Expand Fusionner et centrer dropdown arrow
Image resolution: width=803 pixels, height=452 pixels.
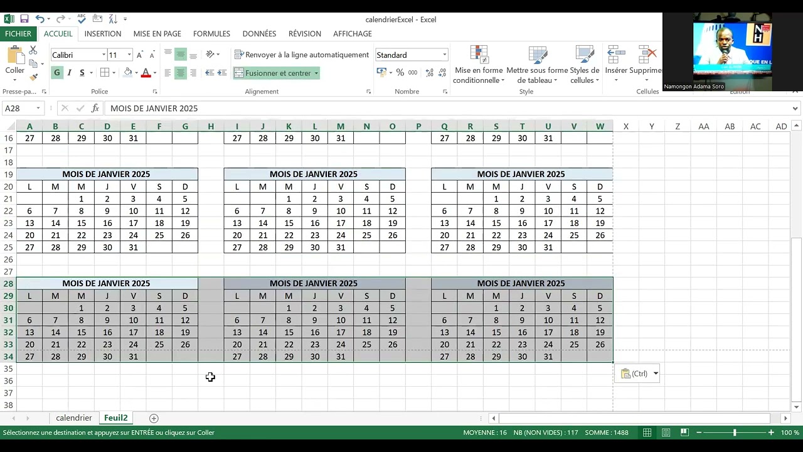tap(316, 73)
